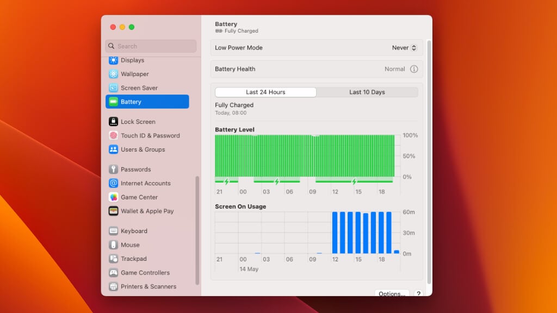
Task: Click the 'Today, 08:00' timestamp
Action: 231,113
